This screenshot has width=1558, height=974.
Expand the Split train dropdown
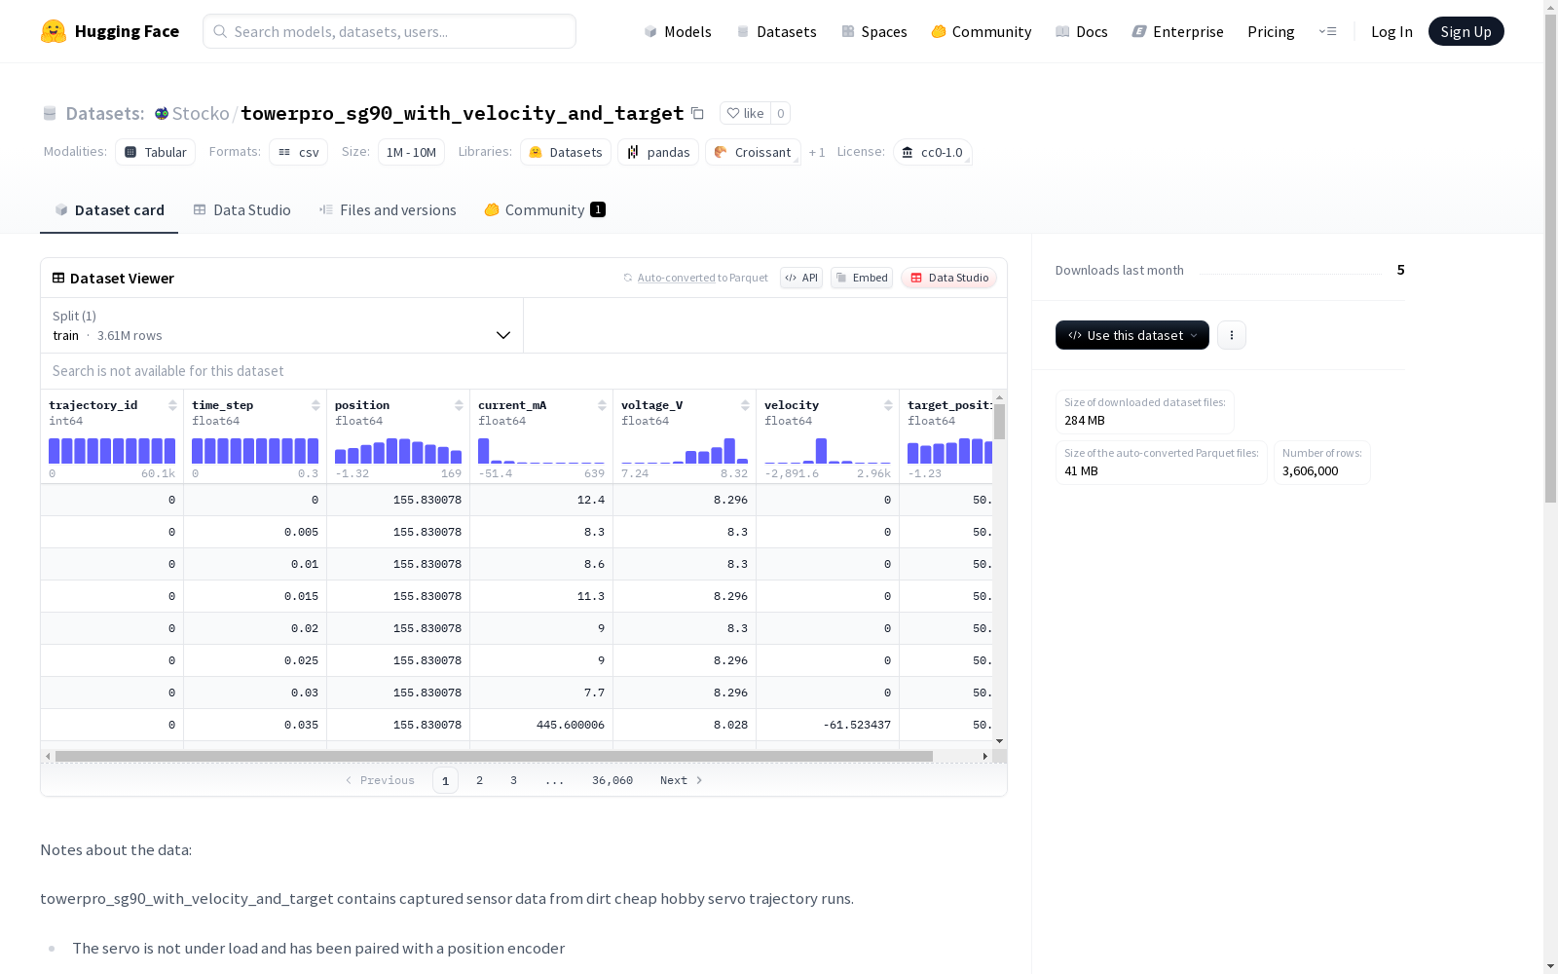click(x=282, y=325)
